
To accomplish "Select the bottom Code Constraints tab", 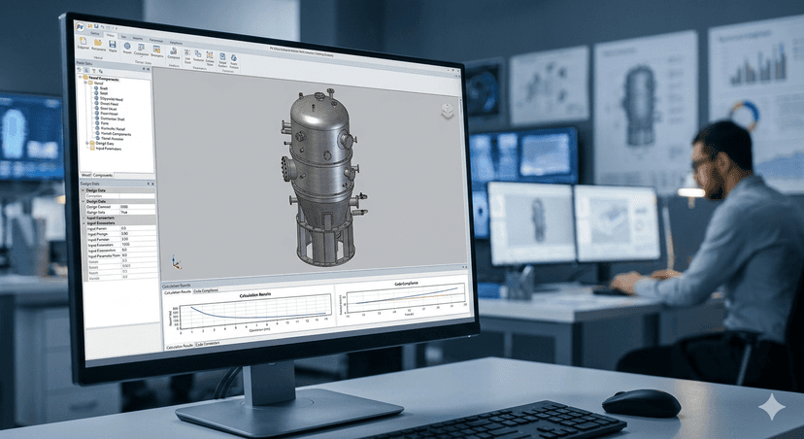I will tap(207, 344).
